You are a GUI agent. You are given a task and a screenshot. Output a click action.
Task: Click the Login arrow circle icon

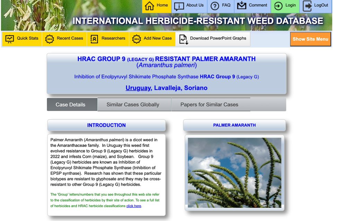coord(278,6)
